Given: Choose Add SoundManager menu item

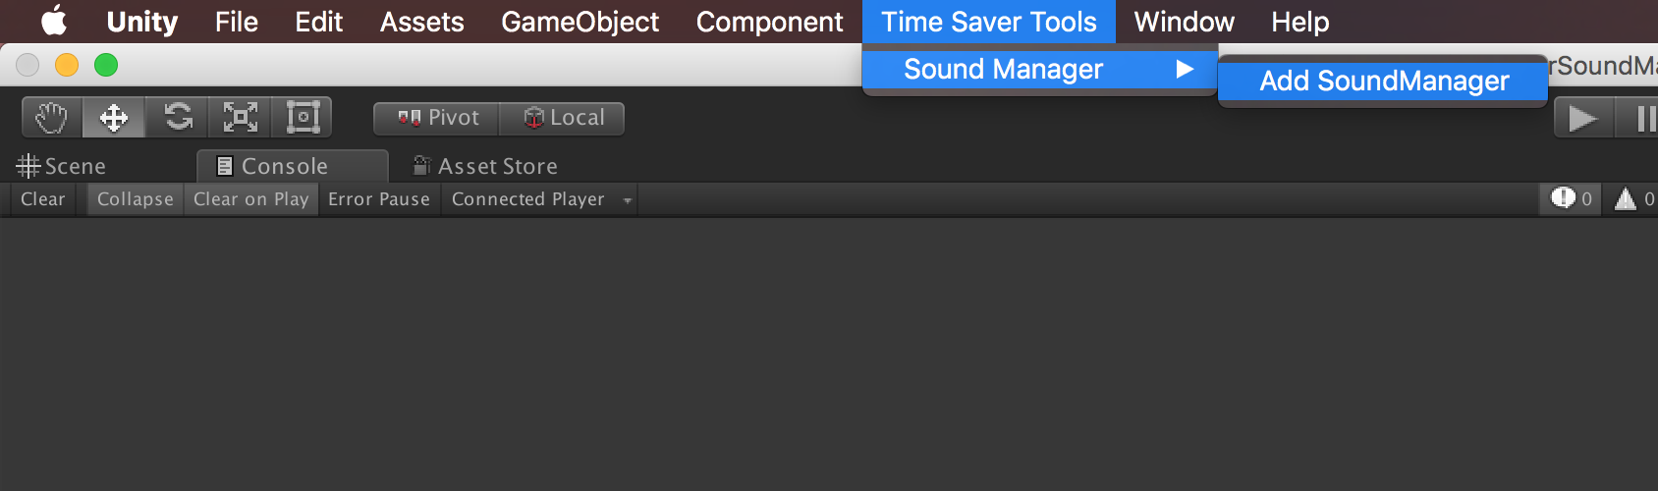Looking at the screenshot, I should (x=1383, y=81).
